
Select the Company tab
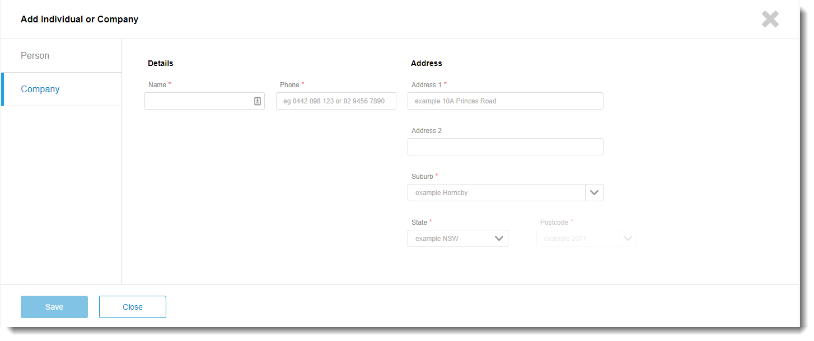pos(61,89)
